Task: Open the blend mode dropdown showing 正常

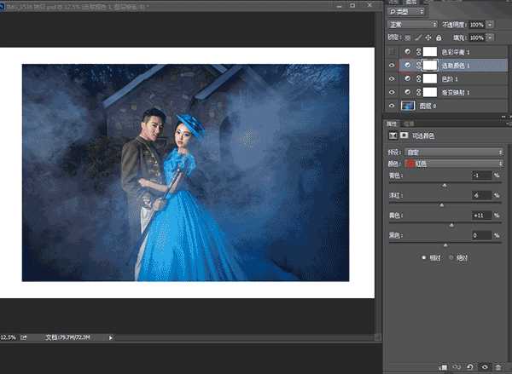Action: click(413, 25)
